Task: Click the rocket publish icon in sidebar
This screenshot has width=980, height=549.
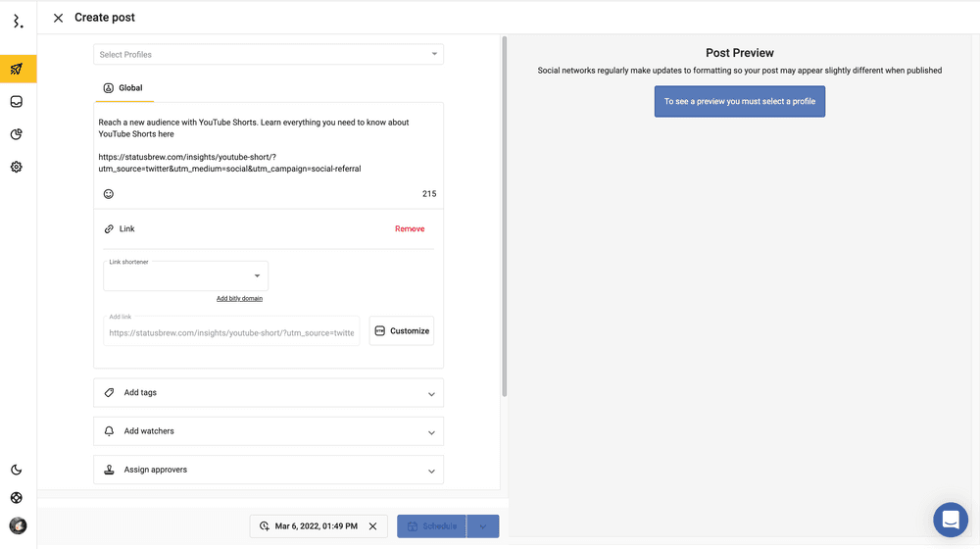Action: (x=17, y=69)
